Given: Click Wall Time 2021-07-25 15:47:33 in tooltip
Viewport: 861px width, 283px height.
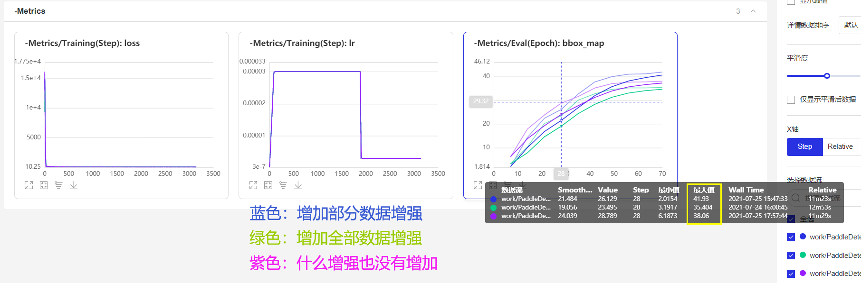Looking at the screenshot, I should 758,199.
